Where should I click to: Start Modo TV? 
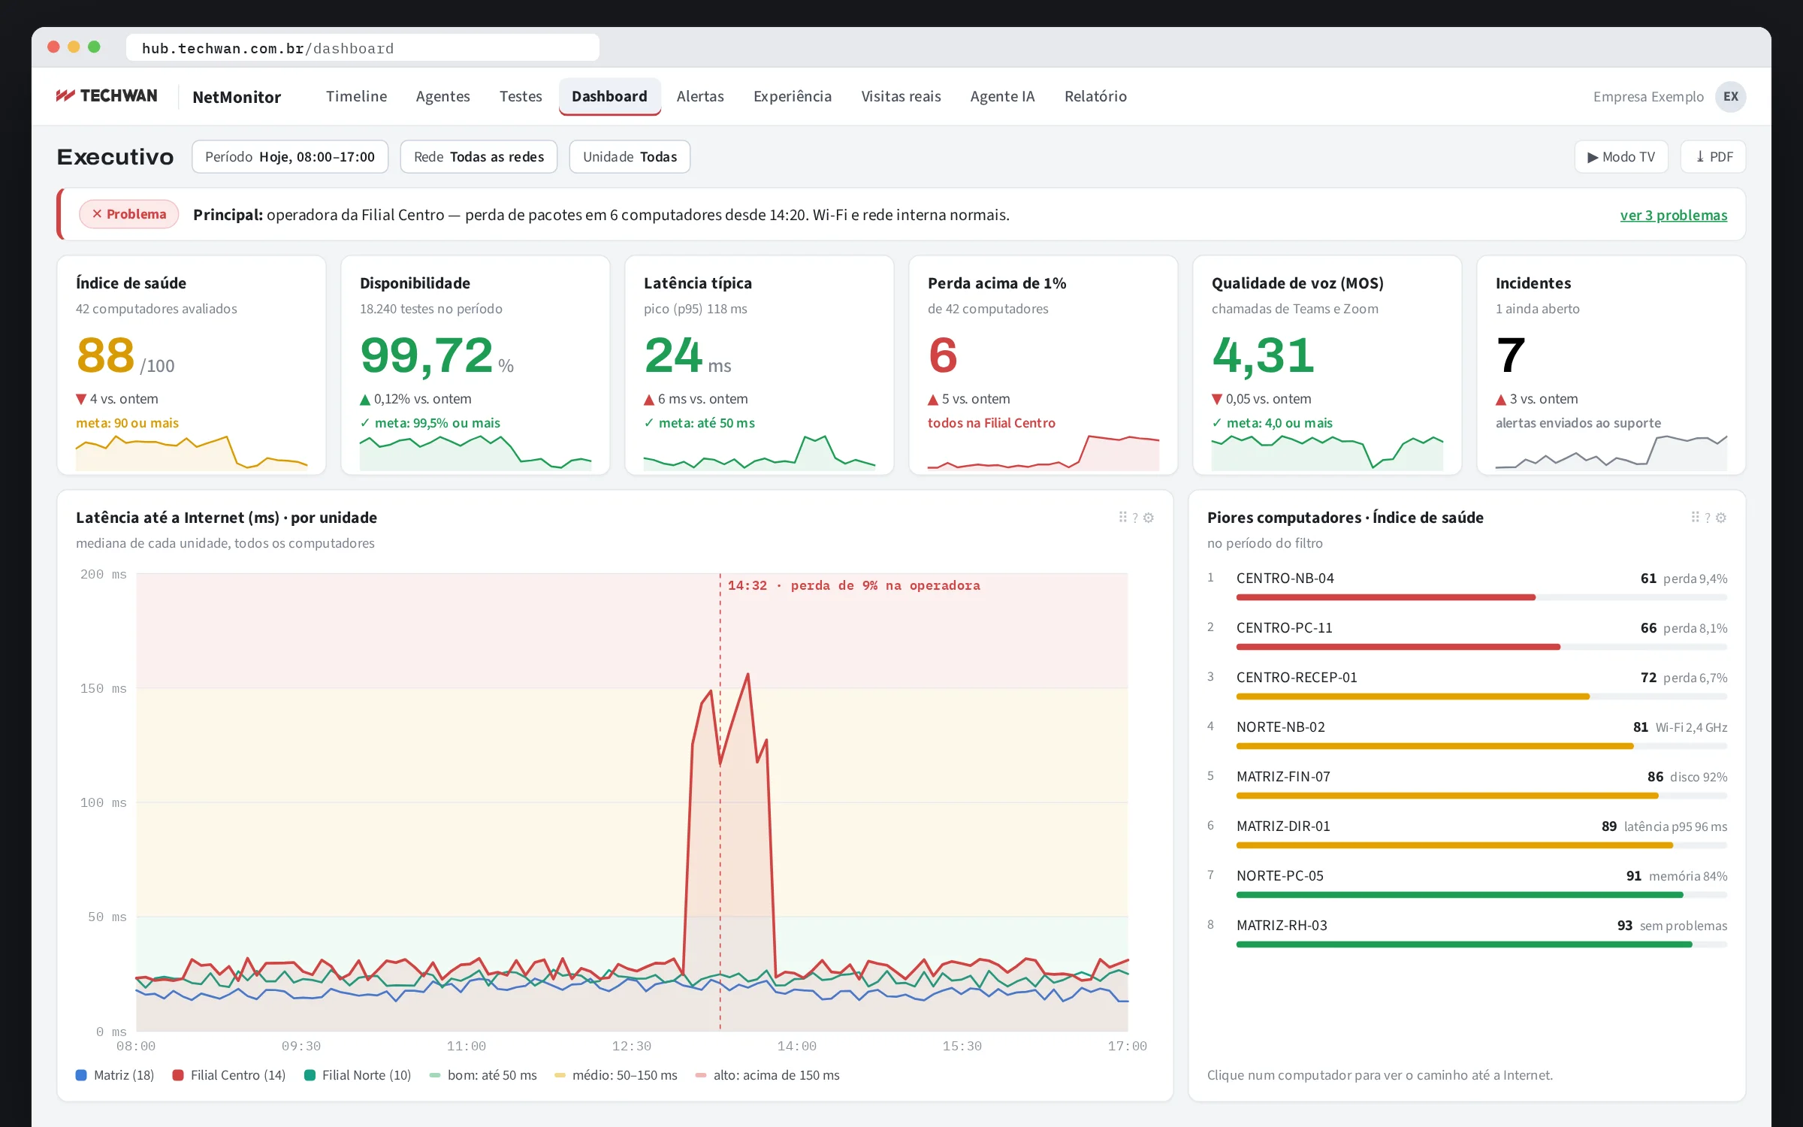tap(1621, 156)
